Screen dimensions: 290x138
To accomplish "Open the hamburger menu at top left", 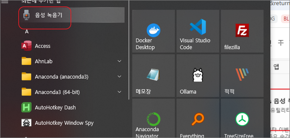I will point(5,2).
